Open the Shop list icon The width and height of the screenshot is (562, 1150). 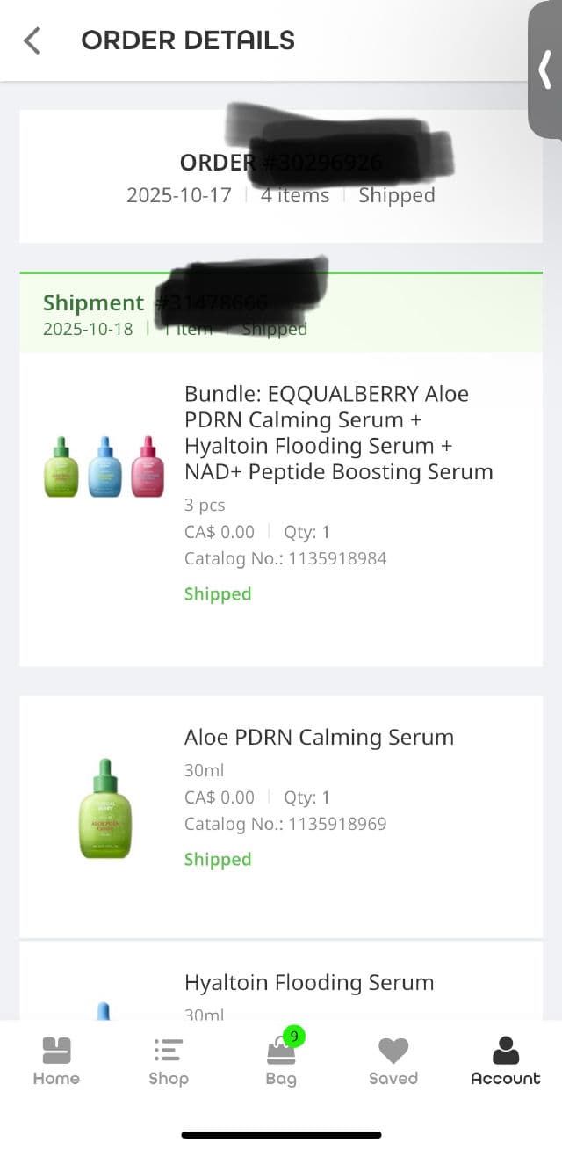pos(168,1051)
